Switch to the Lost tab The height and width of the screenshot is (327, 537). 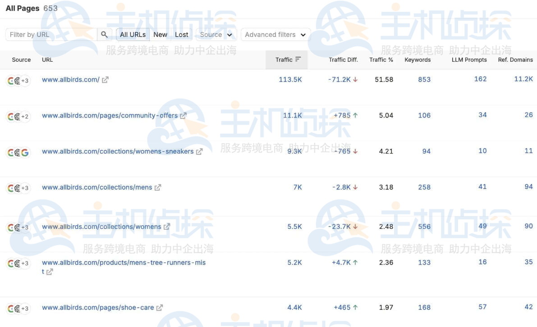point(182,35)
